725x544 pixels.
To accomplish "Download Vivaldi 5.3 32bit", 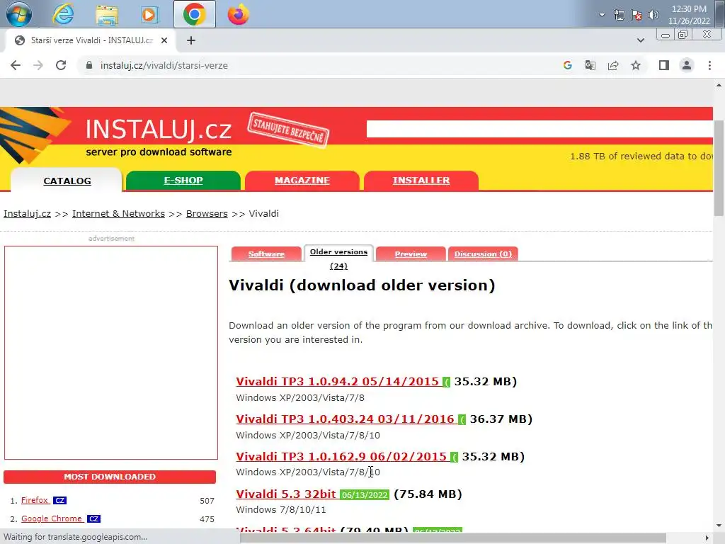I will click(x=286, y=494).
